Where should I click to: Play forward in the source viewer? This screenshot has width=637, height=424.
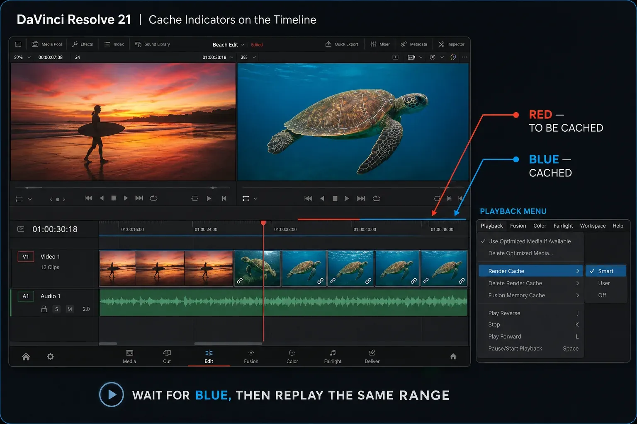tap(126, 198)
